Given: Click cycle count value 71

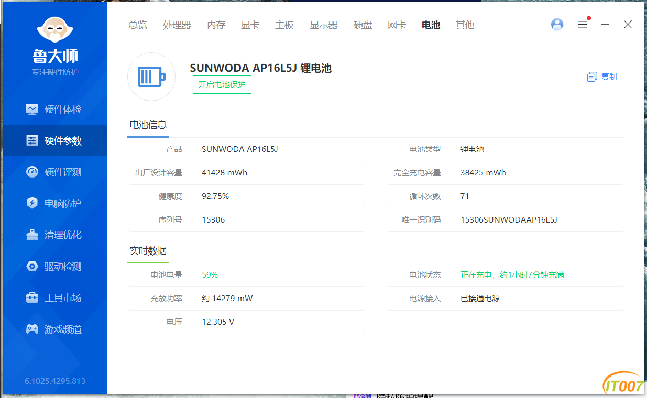Looking at the screenshot, I should (465, 196).
